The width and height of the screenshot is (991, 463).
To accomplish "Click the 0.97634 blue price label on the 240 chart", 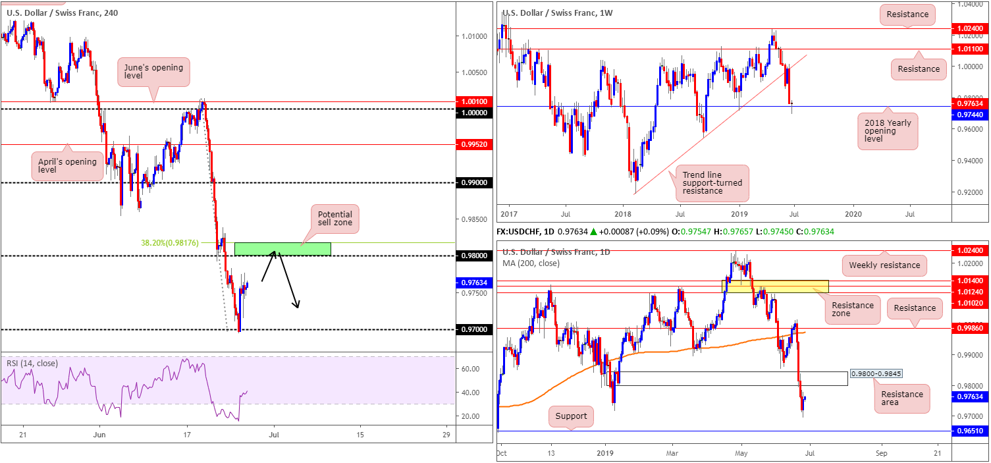I will [475, 283].
